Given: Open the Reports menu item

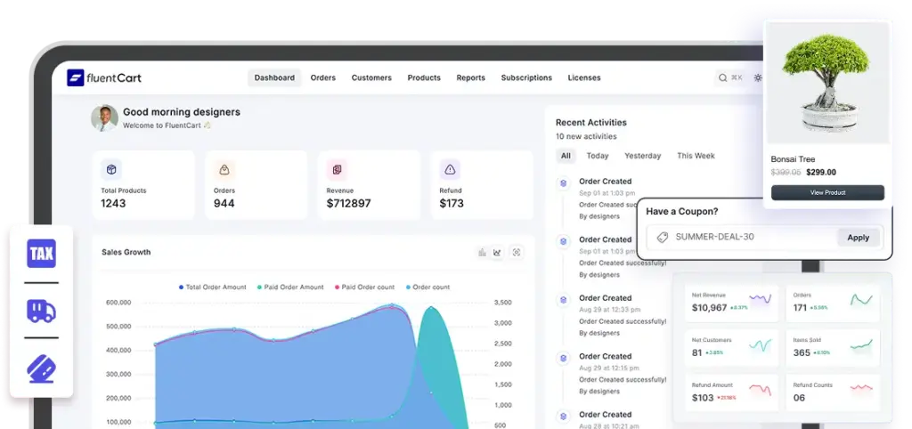Looking at the screenshot, I should pyautogui.click(x=470, y=77).
